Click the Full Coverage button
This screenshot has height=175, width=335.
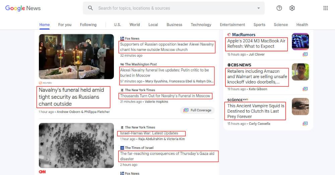coord(197,110)
